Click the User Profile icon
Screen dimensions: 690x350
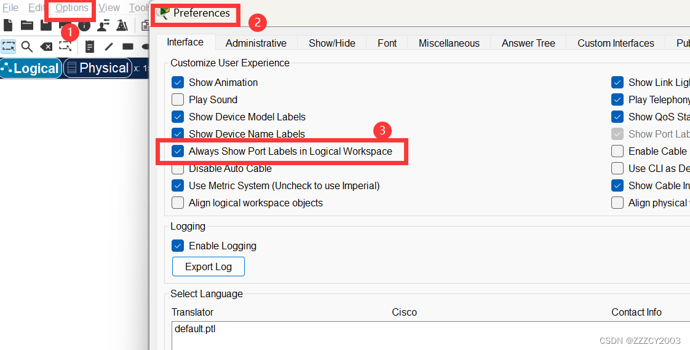point(103,25)
